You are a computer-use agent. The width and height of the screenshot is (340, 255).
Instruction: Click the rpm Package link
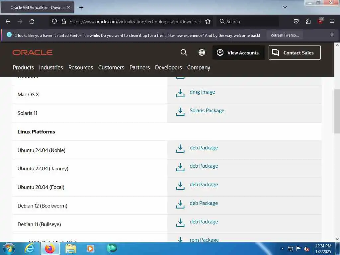pyautogui.click(x=204, y=240)
